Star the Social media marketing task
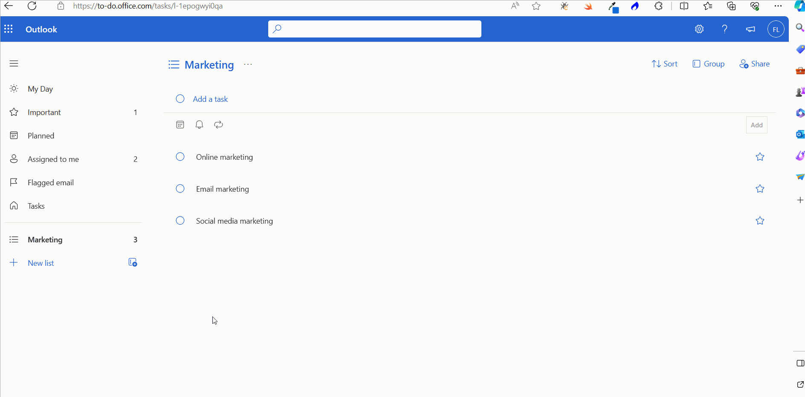This screenshot has height=397, width=805. pyautogui.click(x=760, y=221)
